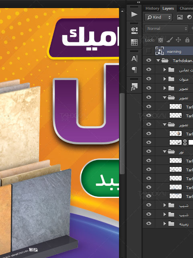Image resolution: width=193 pixels, height=258 pixels.
Task: Select the group named عنوان
Action: tap(184, 79)
